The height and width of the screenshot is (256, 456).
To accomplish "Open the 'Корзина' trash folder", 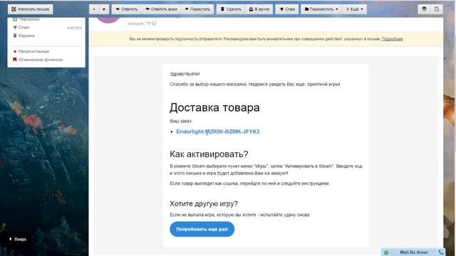I will point(26,36).
